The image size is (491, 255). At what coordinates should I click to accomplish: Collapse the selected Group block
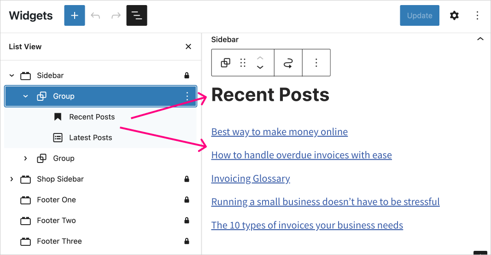(25, 96)
